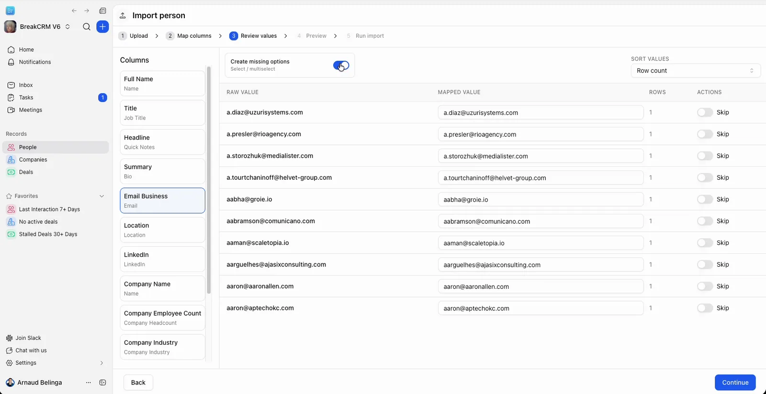
Task: Edit mapped value for a.storozhuk@medialister.com
Action: [x=541, y=156]
